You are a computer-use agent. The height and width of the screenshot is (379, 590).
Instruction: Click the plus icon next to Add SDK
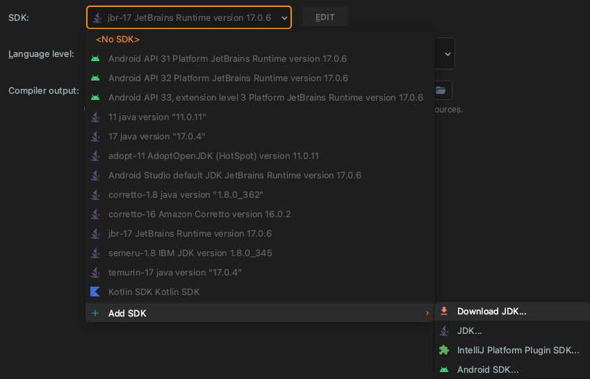point(95,313)
